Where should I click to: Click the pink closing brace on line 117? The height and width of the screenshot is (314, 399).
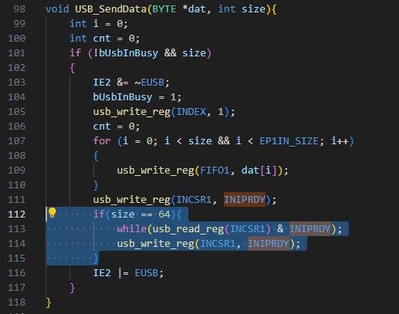pos(73,288)
